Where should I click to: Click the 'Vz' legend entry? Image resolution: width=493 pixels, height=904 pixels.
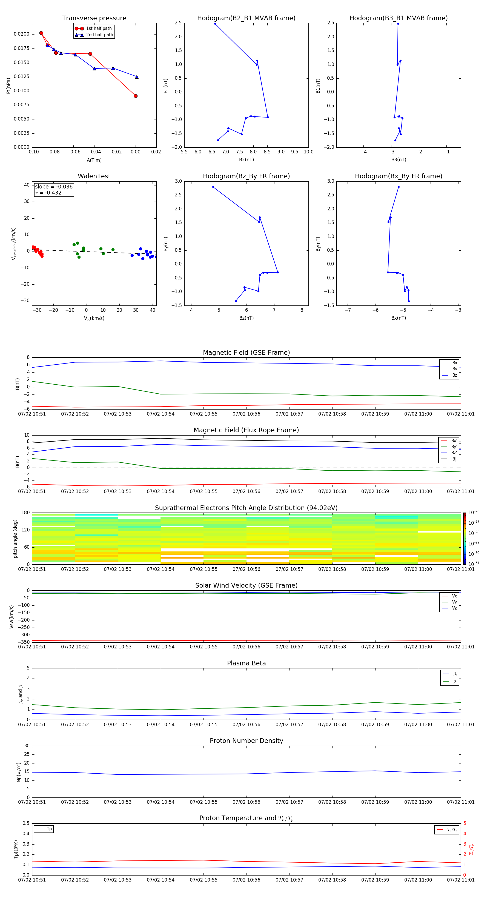pyautogui.click(x=449, y=608)
